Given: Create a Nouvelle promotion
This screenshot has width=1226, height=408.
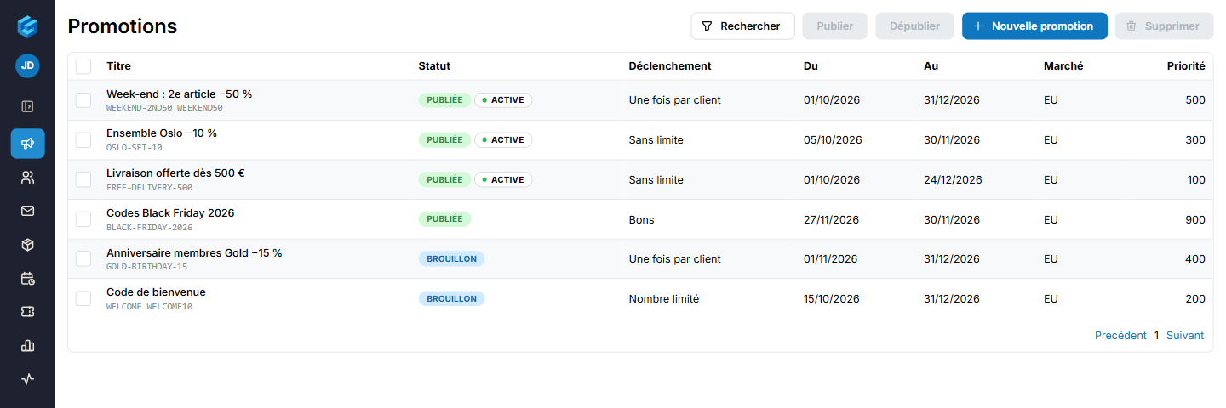Looking at the screenshot, I should (1034, 26).
